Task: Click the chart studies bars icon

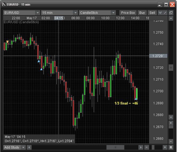Action: [x=160, y=13]
